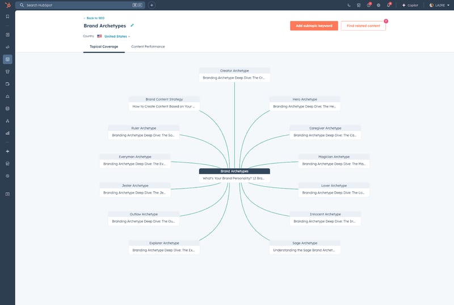This screenshot has height=305, width=454.
Task: Click Add subtopic keyword button
Action: pyautogui.click(x=314, y=26)
